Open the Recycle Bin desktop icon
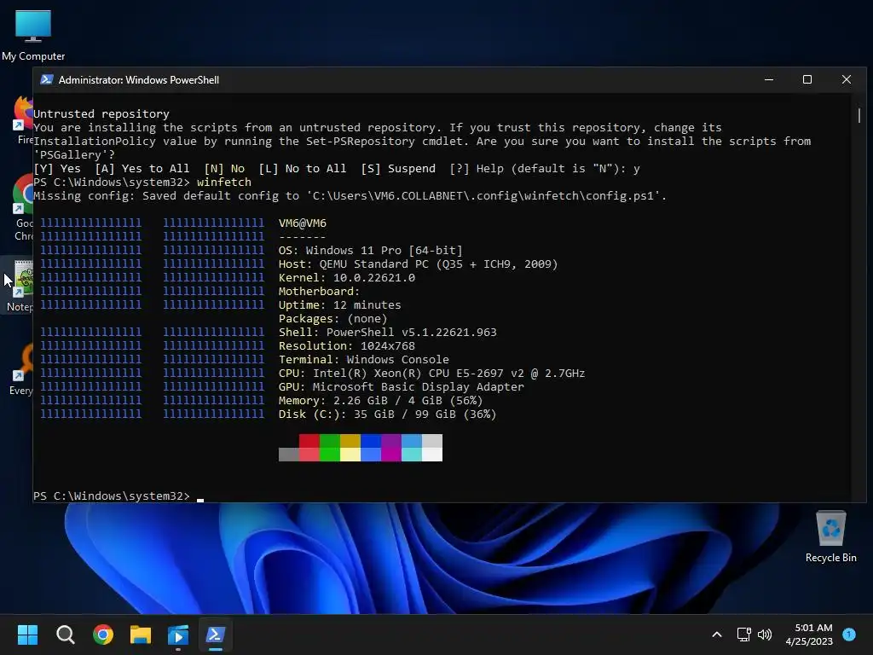 point(830,536)
